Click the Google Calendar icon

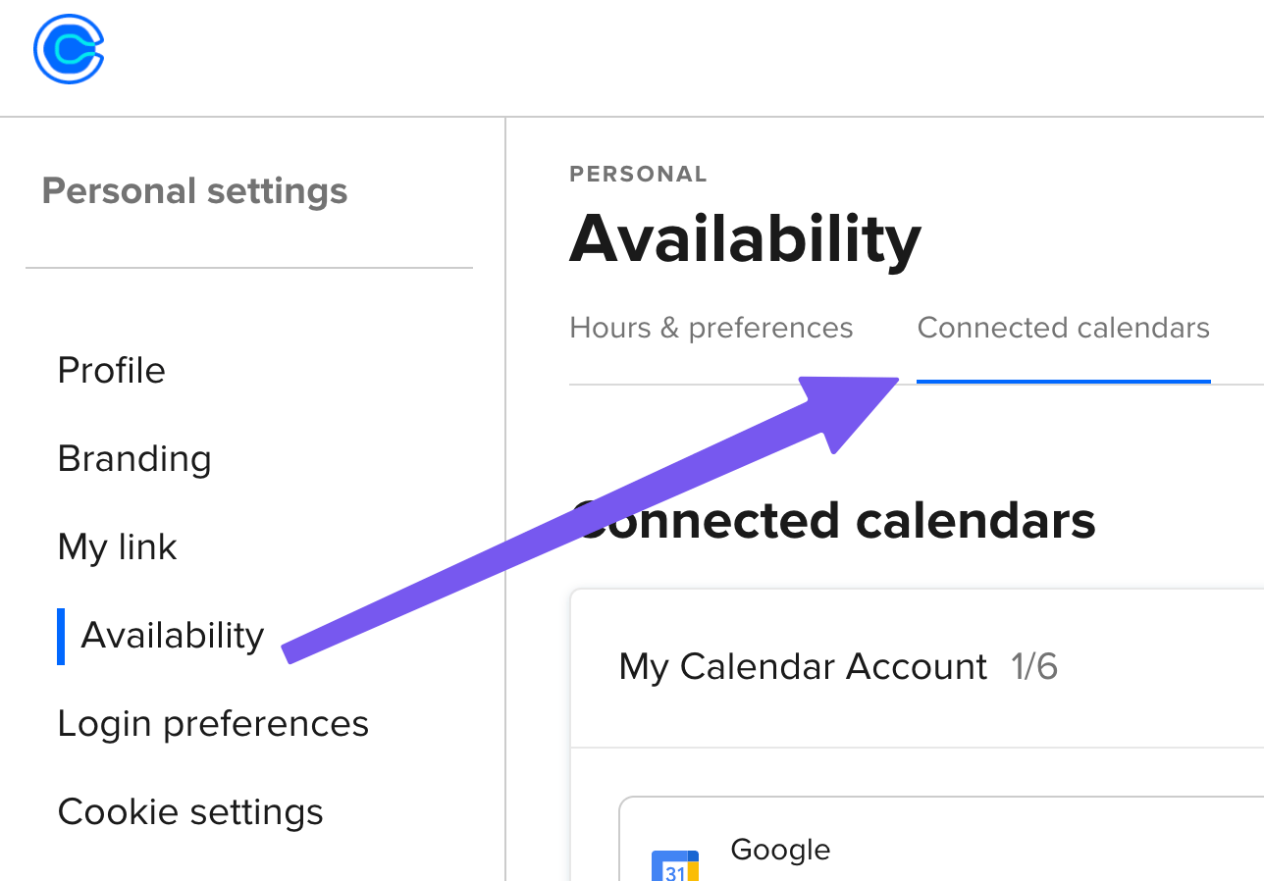[x=675, y=866]
